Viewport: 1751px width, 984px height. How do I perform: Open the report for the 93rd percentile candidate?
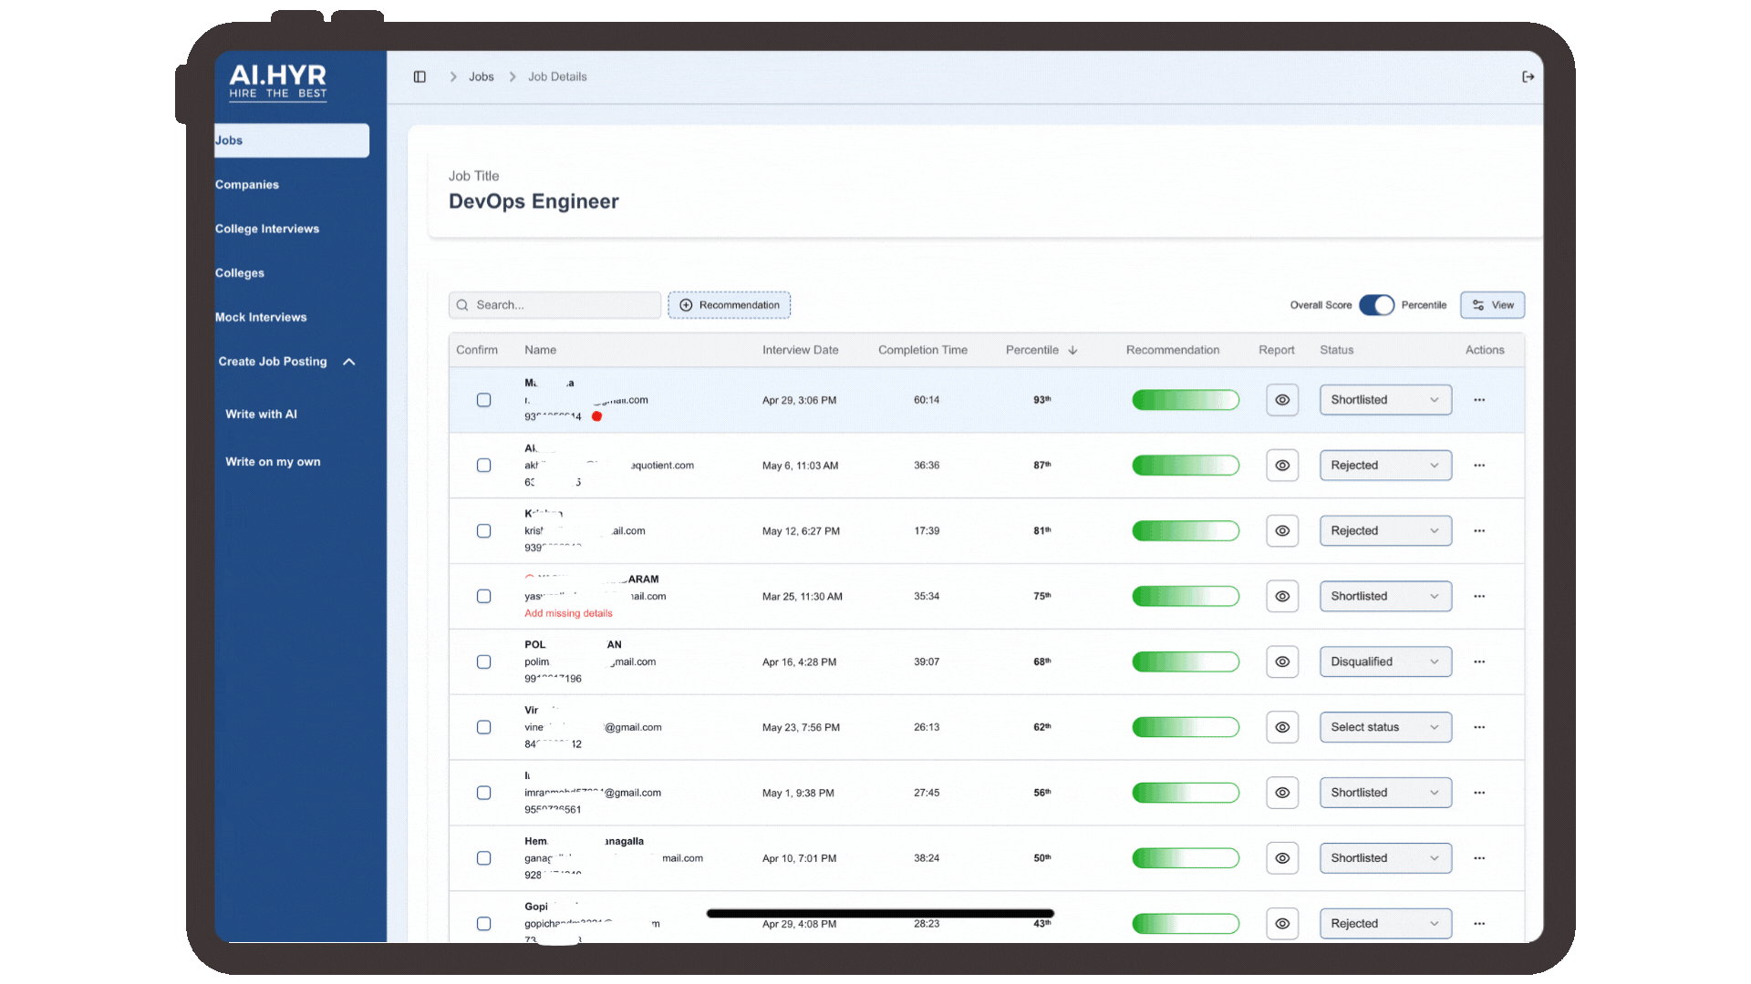1282,399
